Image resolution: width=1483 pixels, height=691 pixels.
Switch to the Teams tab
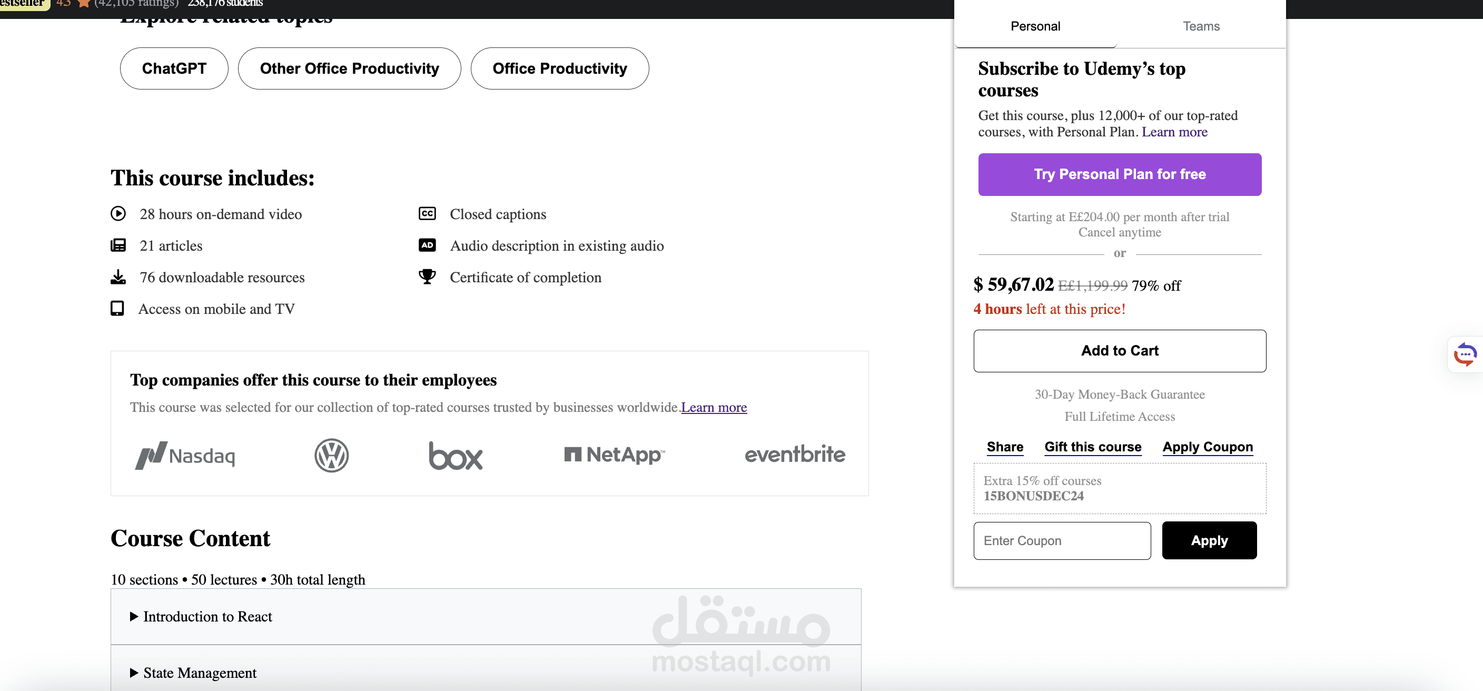click(1201, 26)
